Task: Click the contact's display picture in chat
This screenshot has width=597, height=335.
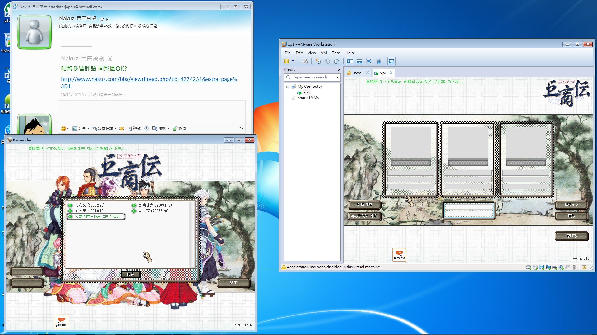Action: [x=34, y=32]
